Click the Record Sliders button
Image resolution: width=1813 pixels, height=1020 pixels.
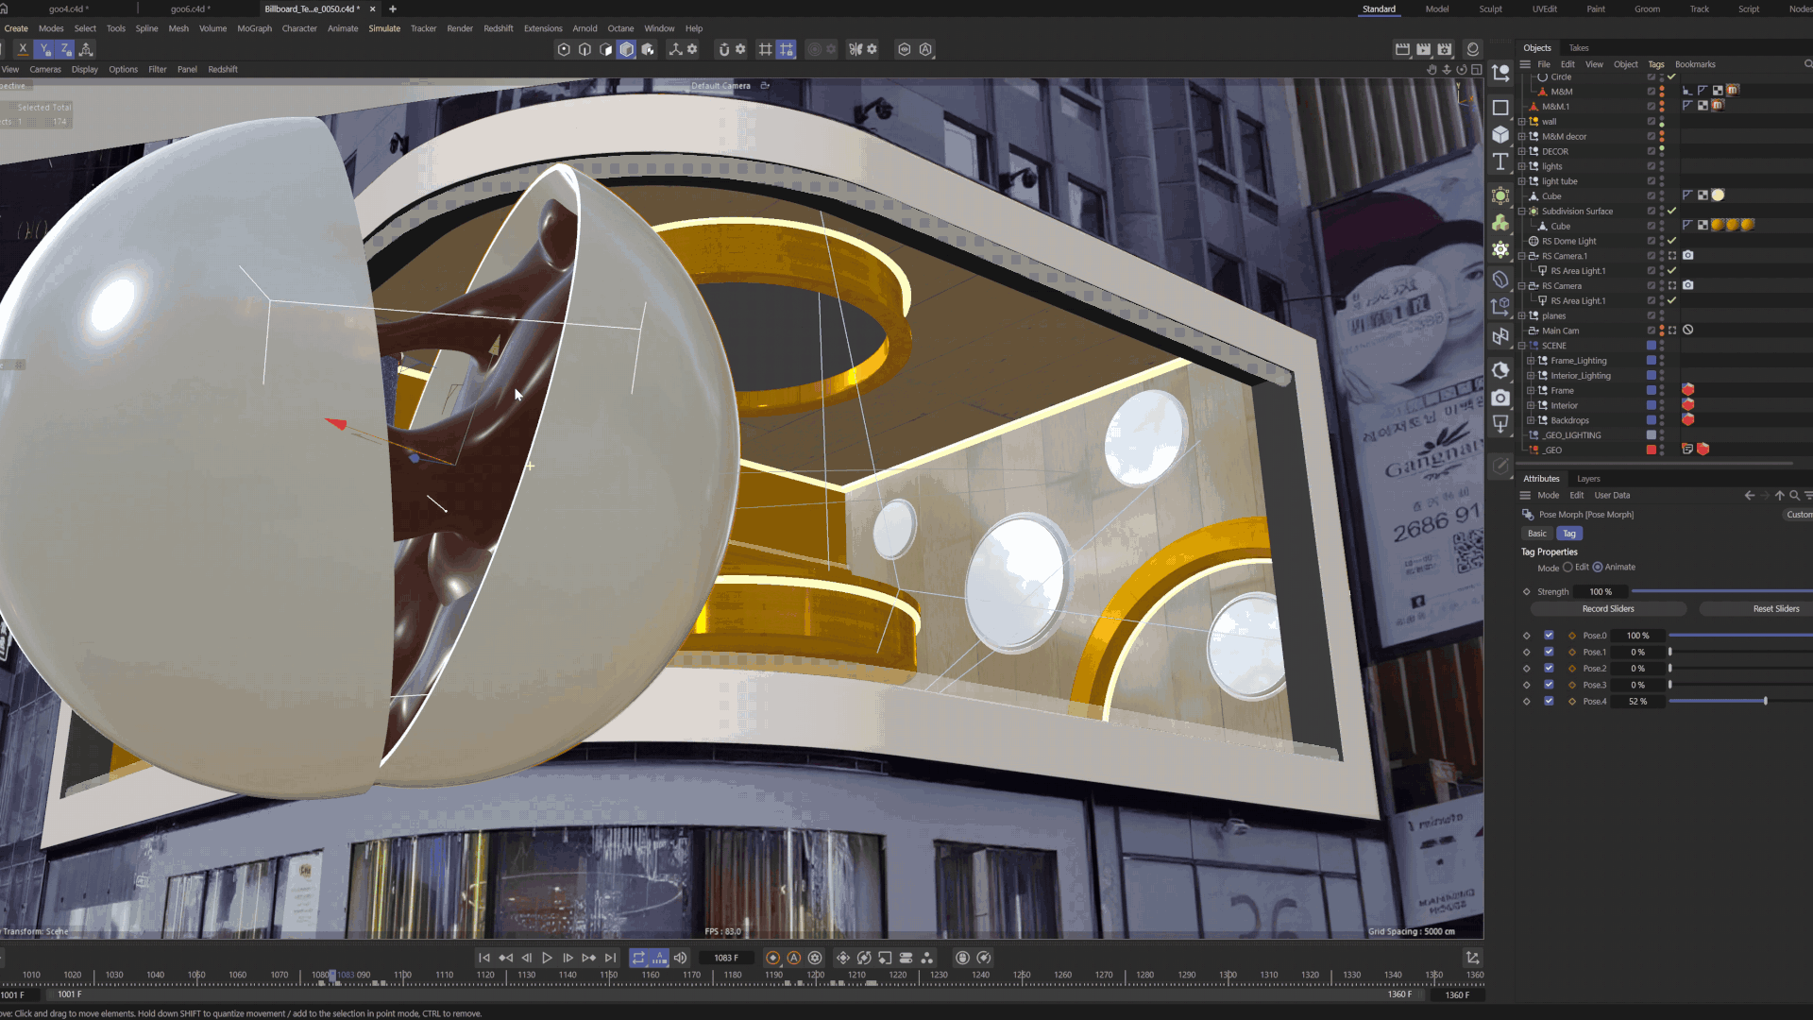(1607, 609)
